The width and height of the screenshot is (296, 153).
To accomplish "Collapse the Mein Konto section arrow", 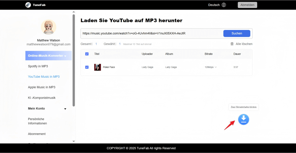I will click(65, 109).
